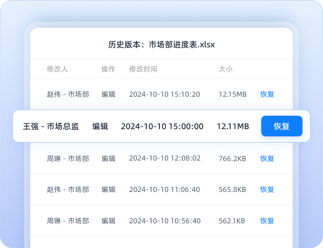Click the timestamp 2024-10-10 15:10:20
Image resolution: width=323 pixels, height=248 pixels.
[x=164, y=94]
